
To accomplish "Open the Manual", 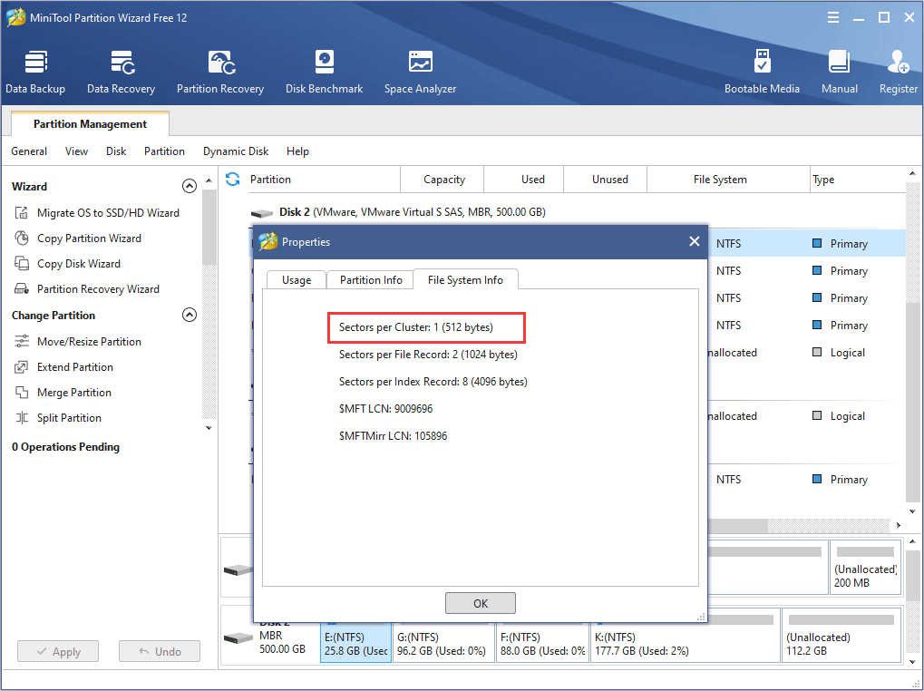I will [x=839, y=72].
